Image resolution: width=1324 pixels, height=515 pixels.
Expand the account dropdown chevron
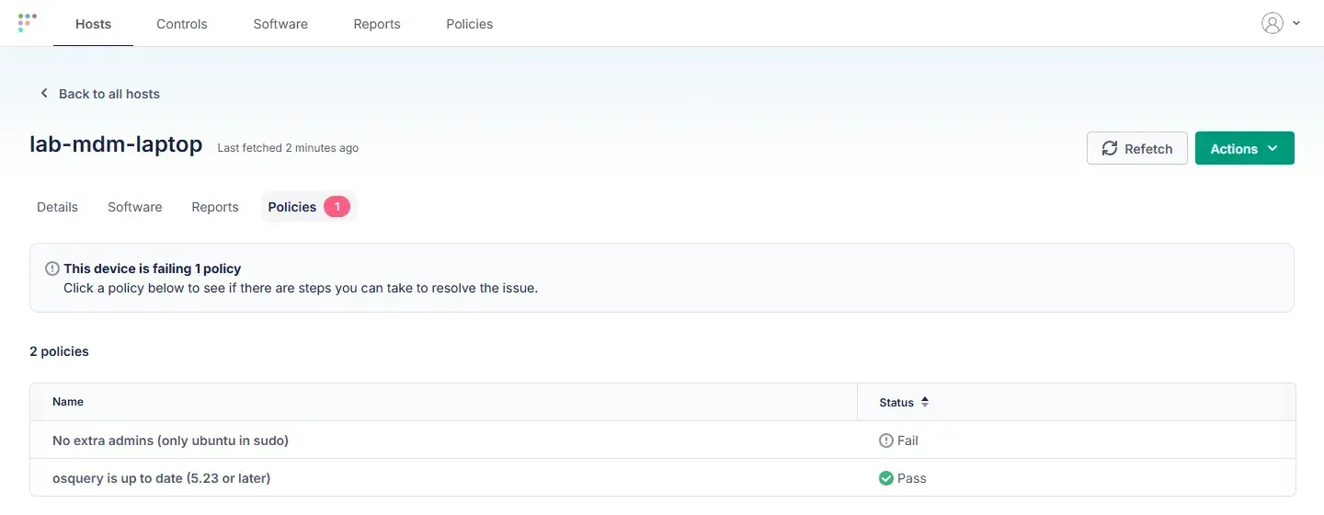(x=1296, y=23)
